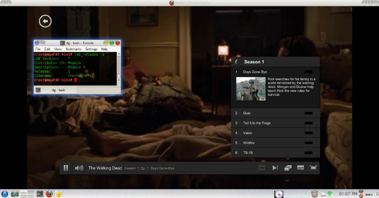This screenshot has height=198, width=379.
Task: Open Konsole Bookmarks menu
Action: [73, 49]
